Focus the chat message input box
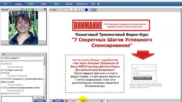This screenshot has height=102, width=182. coord(17,99)
